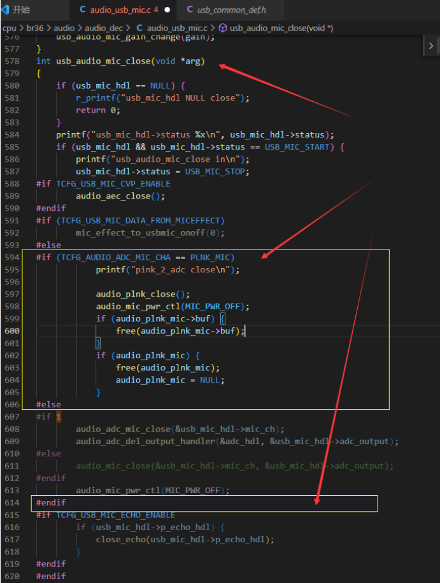440x583 pixels.
Task: Click TCFG_USB_MIC_ECHO_ENABLE on line 615
Action: 116,515
